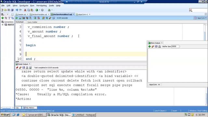Click the Save All icon in main toolbar
The width and height of the screenshot is (208, 117).
click(x=12, y=10)
